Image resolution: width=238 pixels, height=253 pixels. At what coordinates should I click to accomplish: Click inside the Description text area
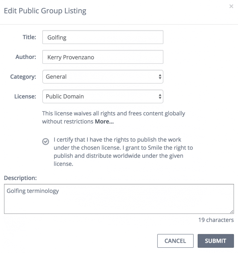coord(119,198)
